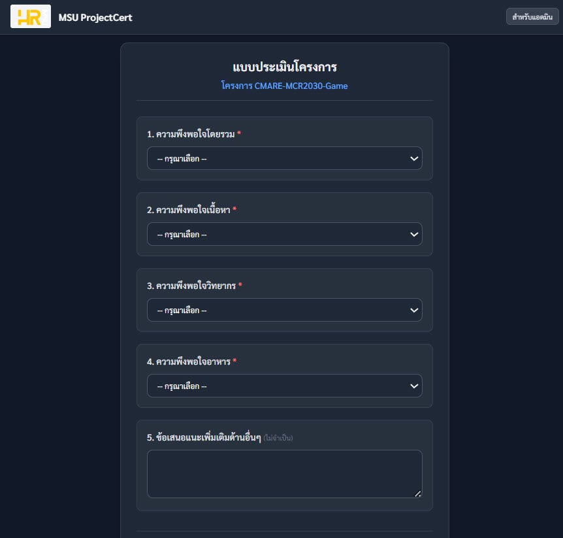
Task: Click chevron arrow of question 2 dropdown
Action: (413, 234)
